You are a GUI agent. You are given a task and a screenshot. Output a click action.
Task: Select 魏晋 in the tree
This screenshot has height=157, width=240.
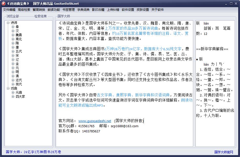point(19,35)
